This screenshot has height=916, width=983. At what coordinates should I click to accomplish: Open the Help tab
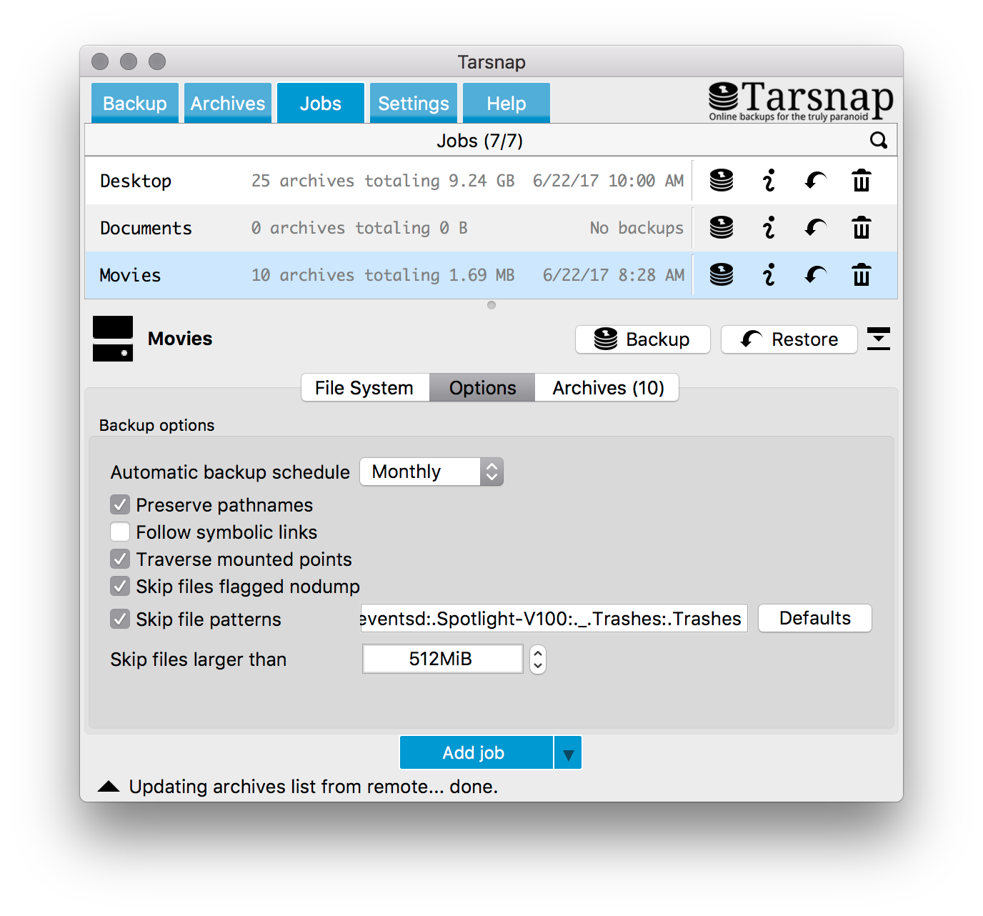pyautogui.click(x=507, y=103)
